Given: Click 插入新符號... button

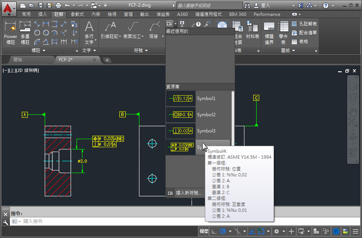Looking at the screenshot, I should [x=185, y=193].
